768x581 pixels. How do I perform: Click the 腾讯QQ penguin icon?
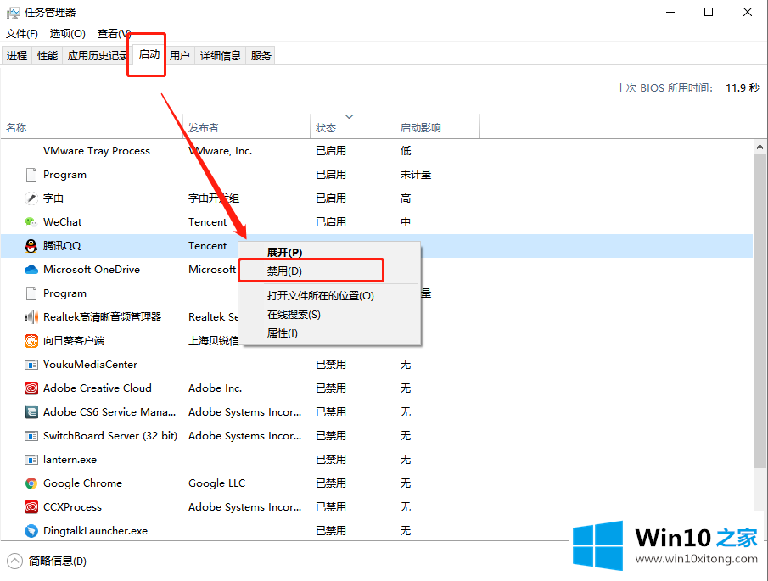pos(31,246)
